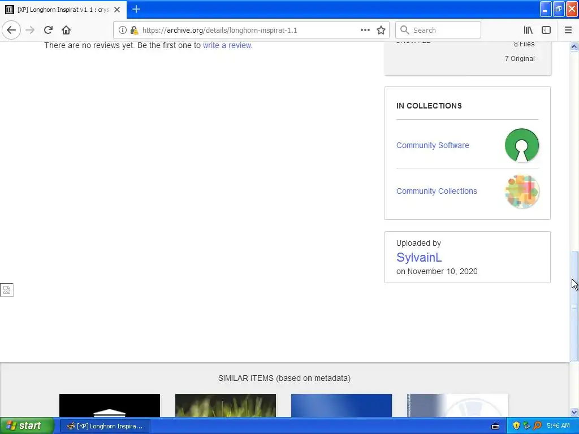
Task: Open Community Collections link
Action: click(437, 191)
